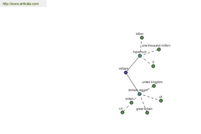This screenshot has width=201, height=134.
Task: Click the united kingdom text label
Action: pyautogui.click(x=152, y=82)
